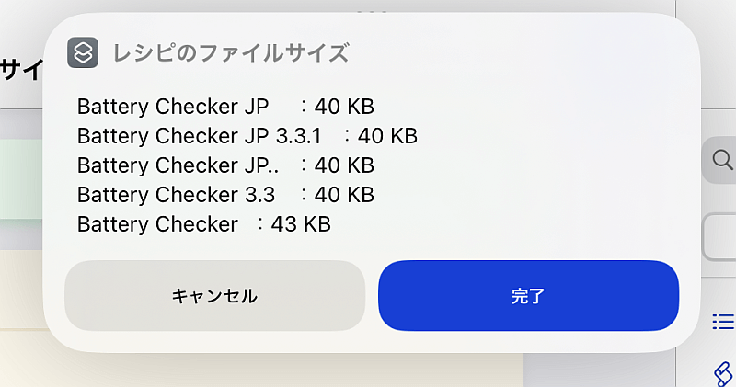
Task: Click the green highlighted block behind dialog
Action: tap(20, 179)
